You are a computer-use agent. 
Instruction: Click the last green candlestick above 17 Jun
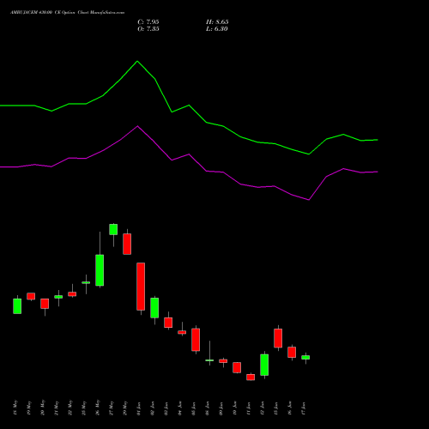[305, 357]
